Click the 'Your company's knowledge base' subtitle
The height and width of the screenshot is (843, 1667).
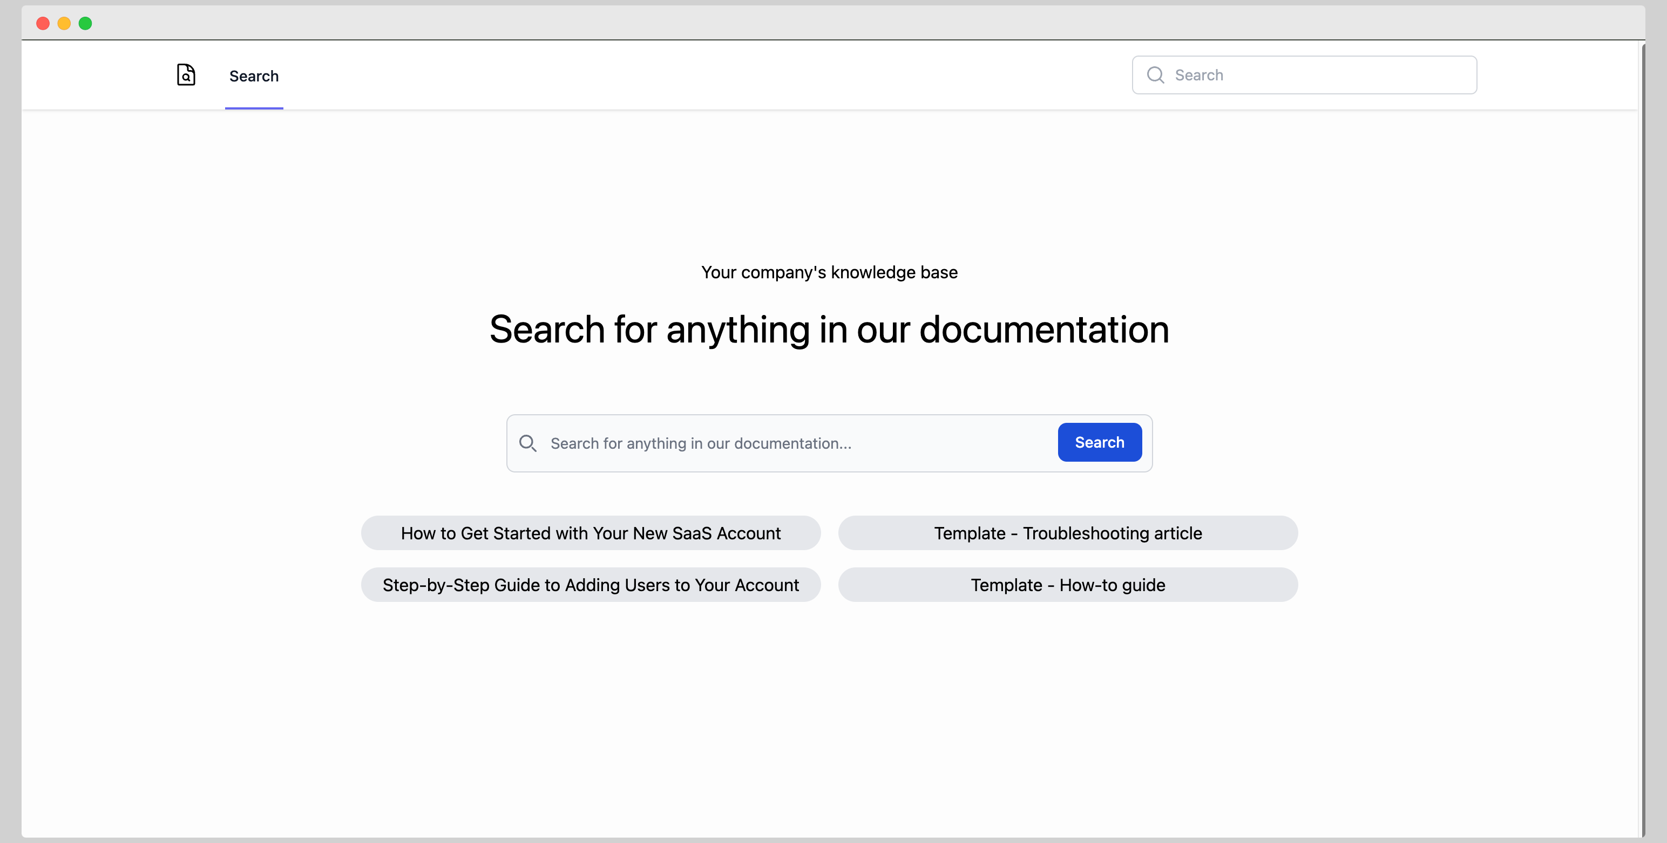829,272
